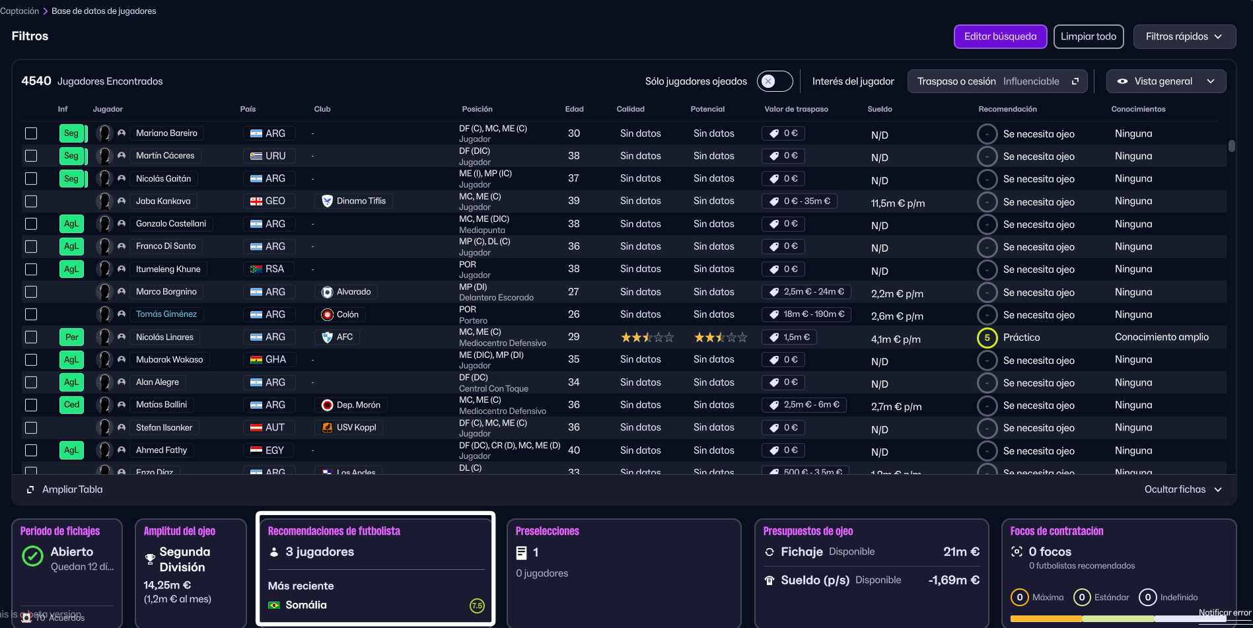Click the recruitment focus priority color bar
Image resolution: width=1253 pixels, height=628 pixels.
tap(1118, 619)
